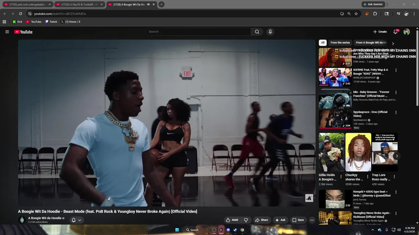Open options for Baby Smoove mix
The width and height of the screenshot is (419, 235).
(396, 92)
